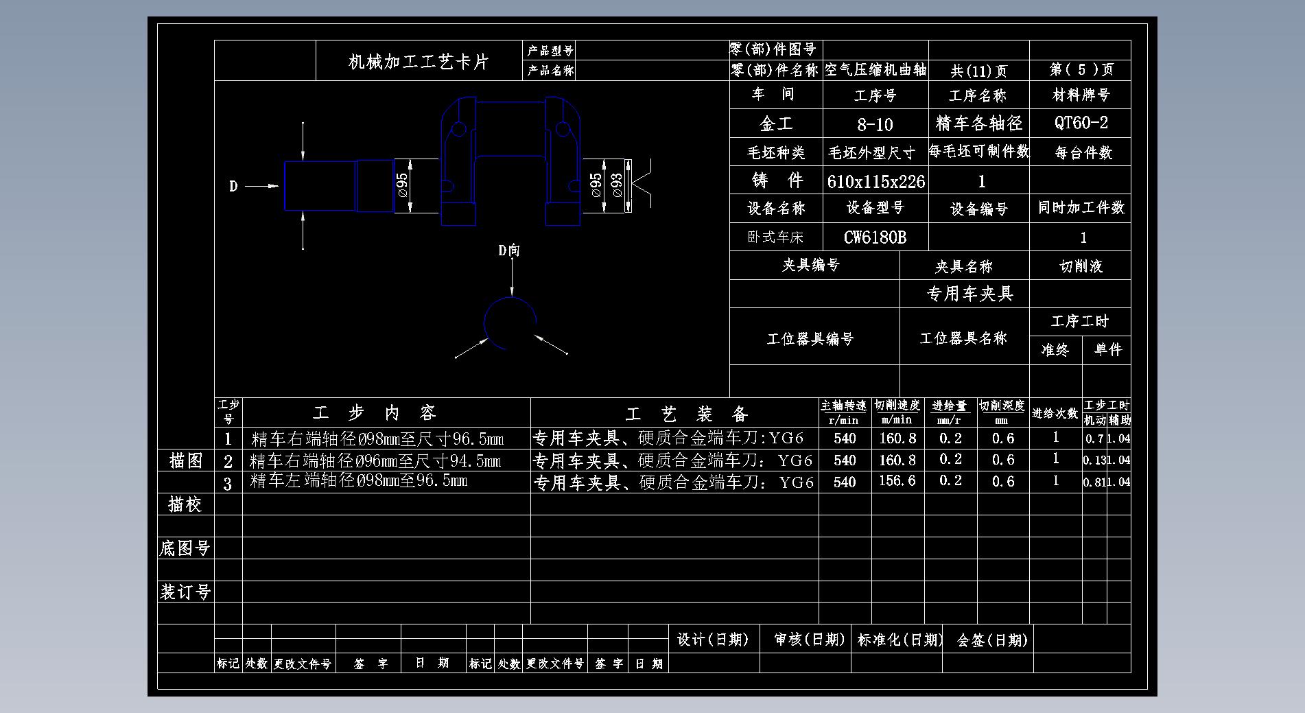The height and width of the screenshot is (713, 1305).
Task: Click the D arrow label left of shaft
Action: [x=233, y=186]
